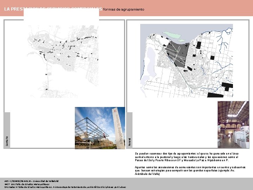Viewport: 253px width, 190px height.
Task: Click the vertical 'Santa Fe' label
Action: click(7, 141)
